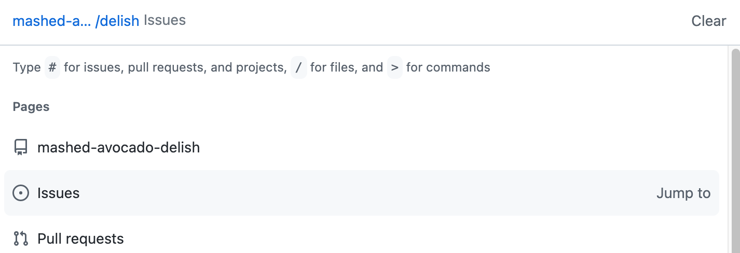Open the mashed-avocado-delish page result
This screenshot has height=253, width=740.
point(118,148)
